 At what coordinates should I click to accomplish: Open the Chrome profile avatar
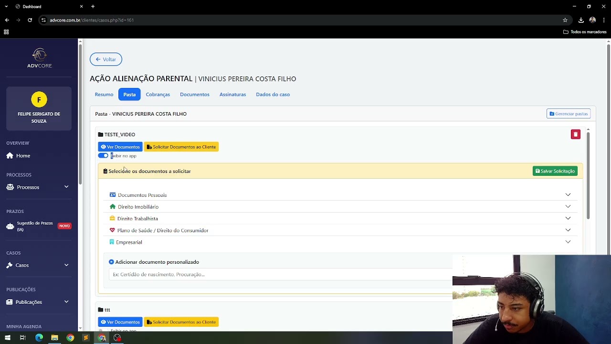pyautogui.click(x=592, y=20)
